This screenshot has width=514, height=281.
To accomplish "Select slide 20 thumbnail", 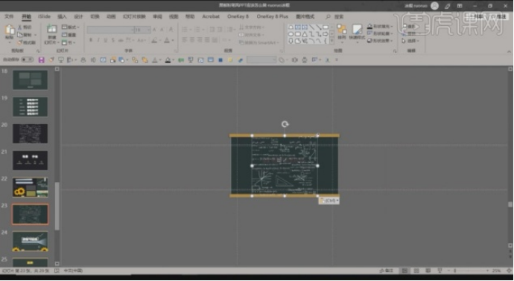I will click(x=30, y=134).
